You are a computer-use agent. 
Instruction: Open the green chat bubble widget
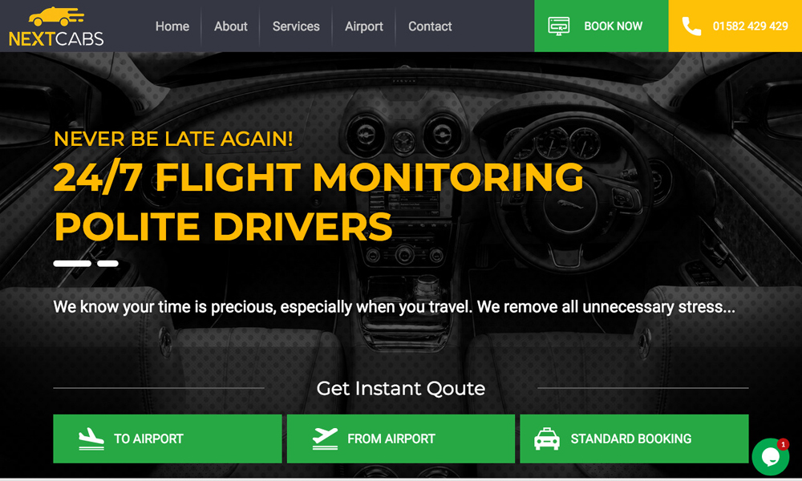(771, 456)
